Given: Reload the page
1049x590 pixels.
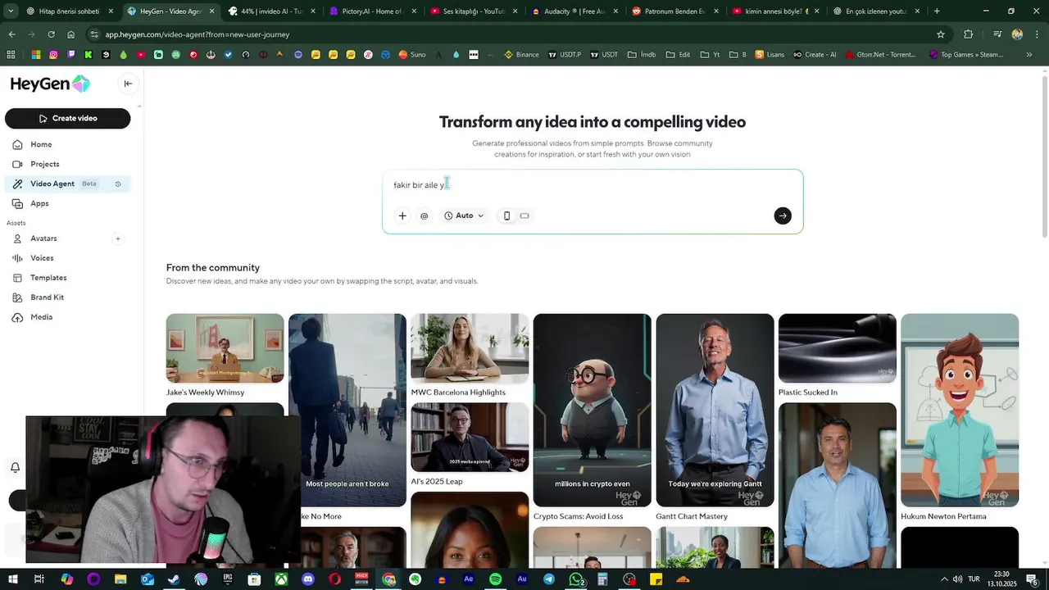Looking at the screenshot, I should (51, 34).
